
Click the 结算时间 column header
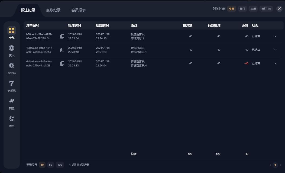tap(102, 25)
